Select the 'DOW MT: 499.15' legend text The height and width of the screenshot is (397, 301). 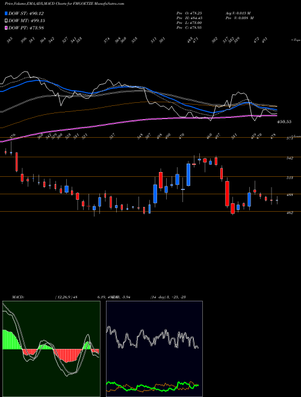pyautogui.click(x=26, y=20)
